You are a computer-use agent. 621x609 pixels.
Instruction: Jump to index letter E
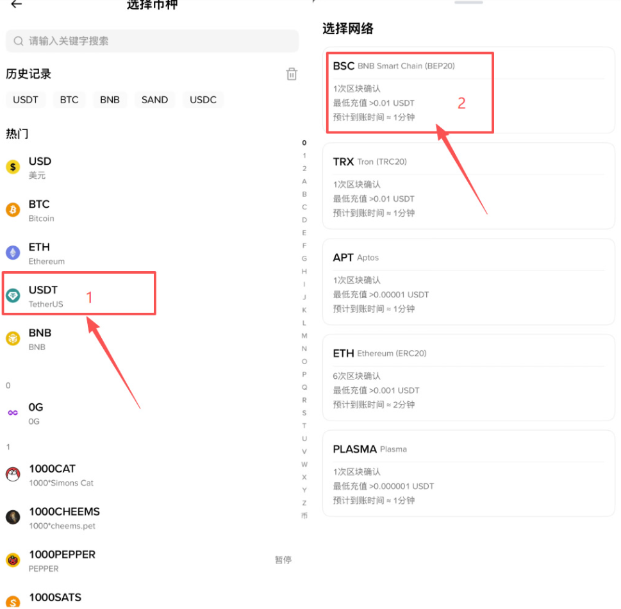point(304,233)
